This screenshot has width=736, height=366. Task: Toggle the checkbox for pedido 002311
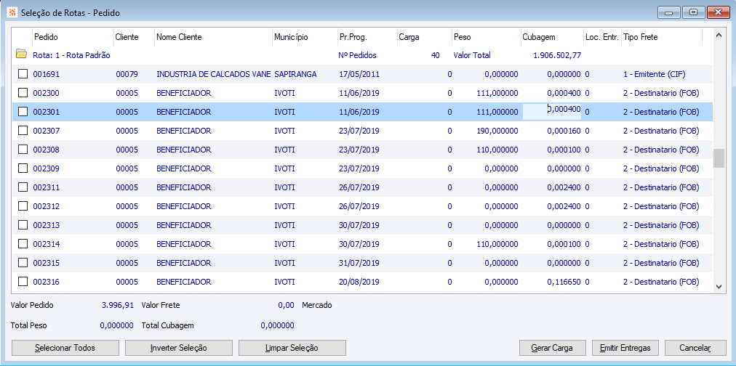pos(23,187)
